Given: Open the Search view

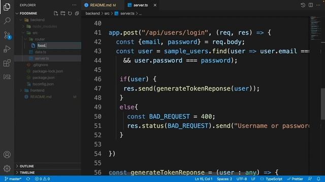Looking at the screenshot, I should 7,21.
